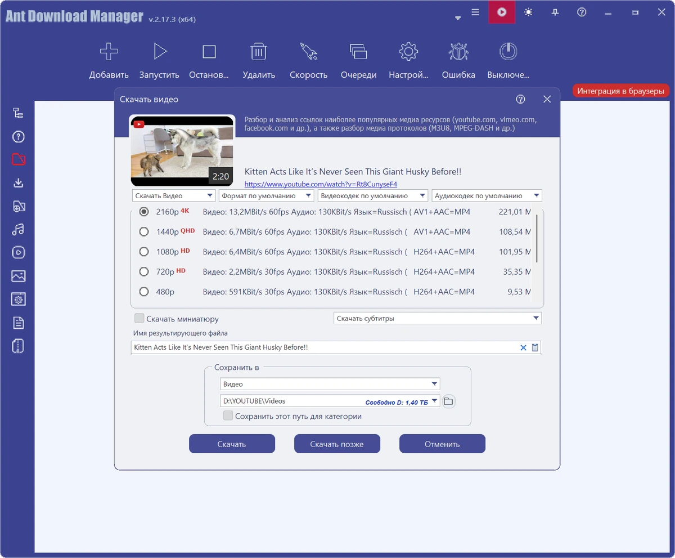Select the 2160p 4K quality radio button
Viewport: 675px width, 558px height.
pos(144,212)
